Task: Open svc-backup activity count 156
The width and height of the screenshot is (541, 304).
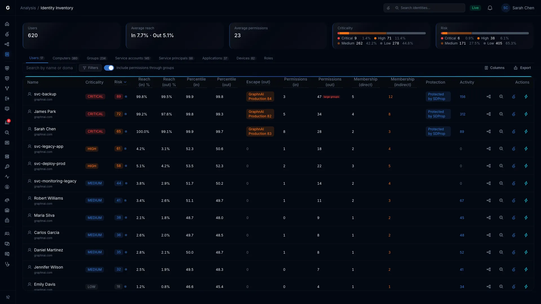Action: tap(462, 97)
